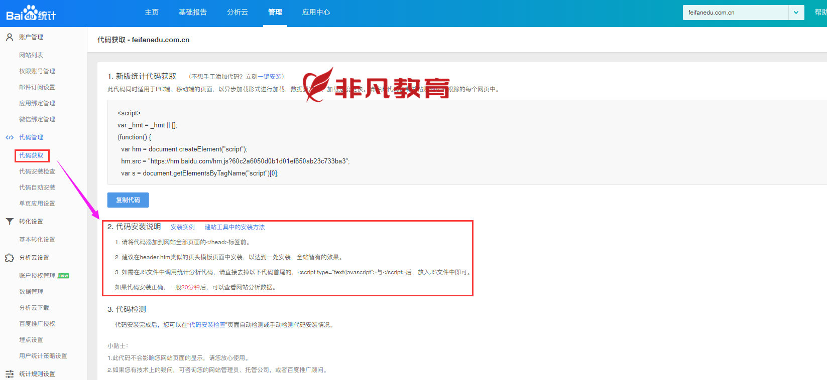Switch to the 基础报告 tab
Screen dimensions: 827x380
point(193,12)
